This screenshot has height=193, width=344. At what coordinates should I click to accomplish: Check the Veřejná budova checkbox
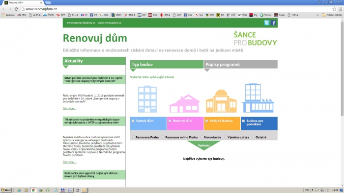pos(206,121)
